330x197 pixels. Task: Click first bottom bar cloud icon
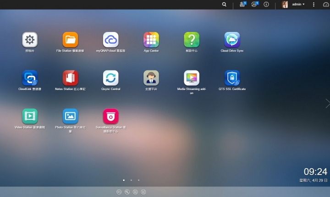(x=119, y=192)
